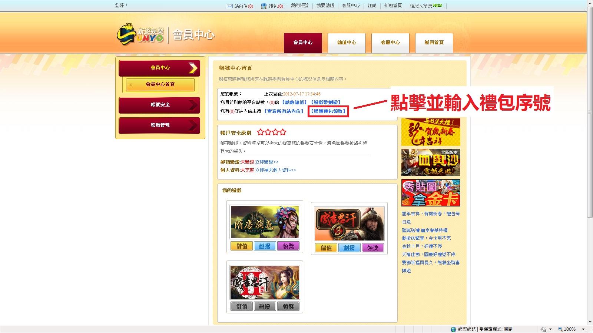Click the SUNYO 新遊娛樂 logo
This screenshot has width=593, height=333.
140,35
